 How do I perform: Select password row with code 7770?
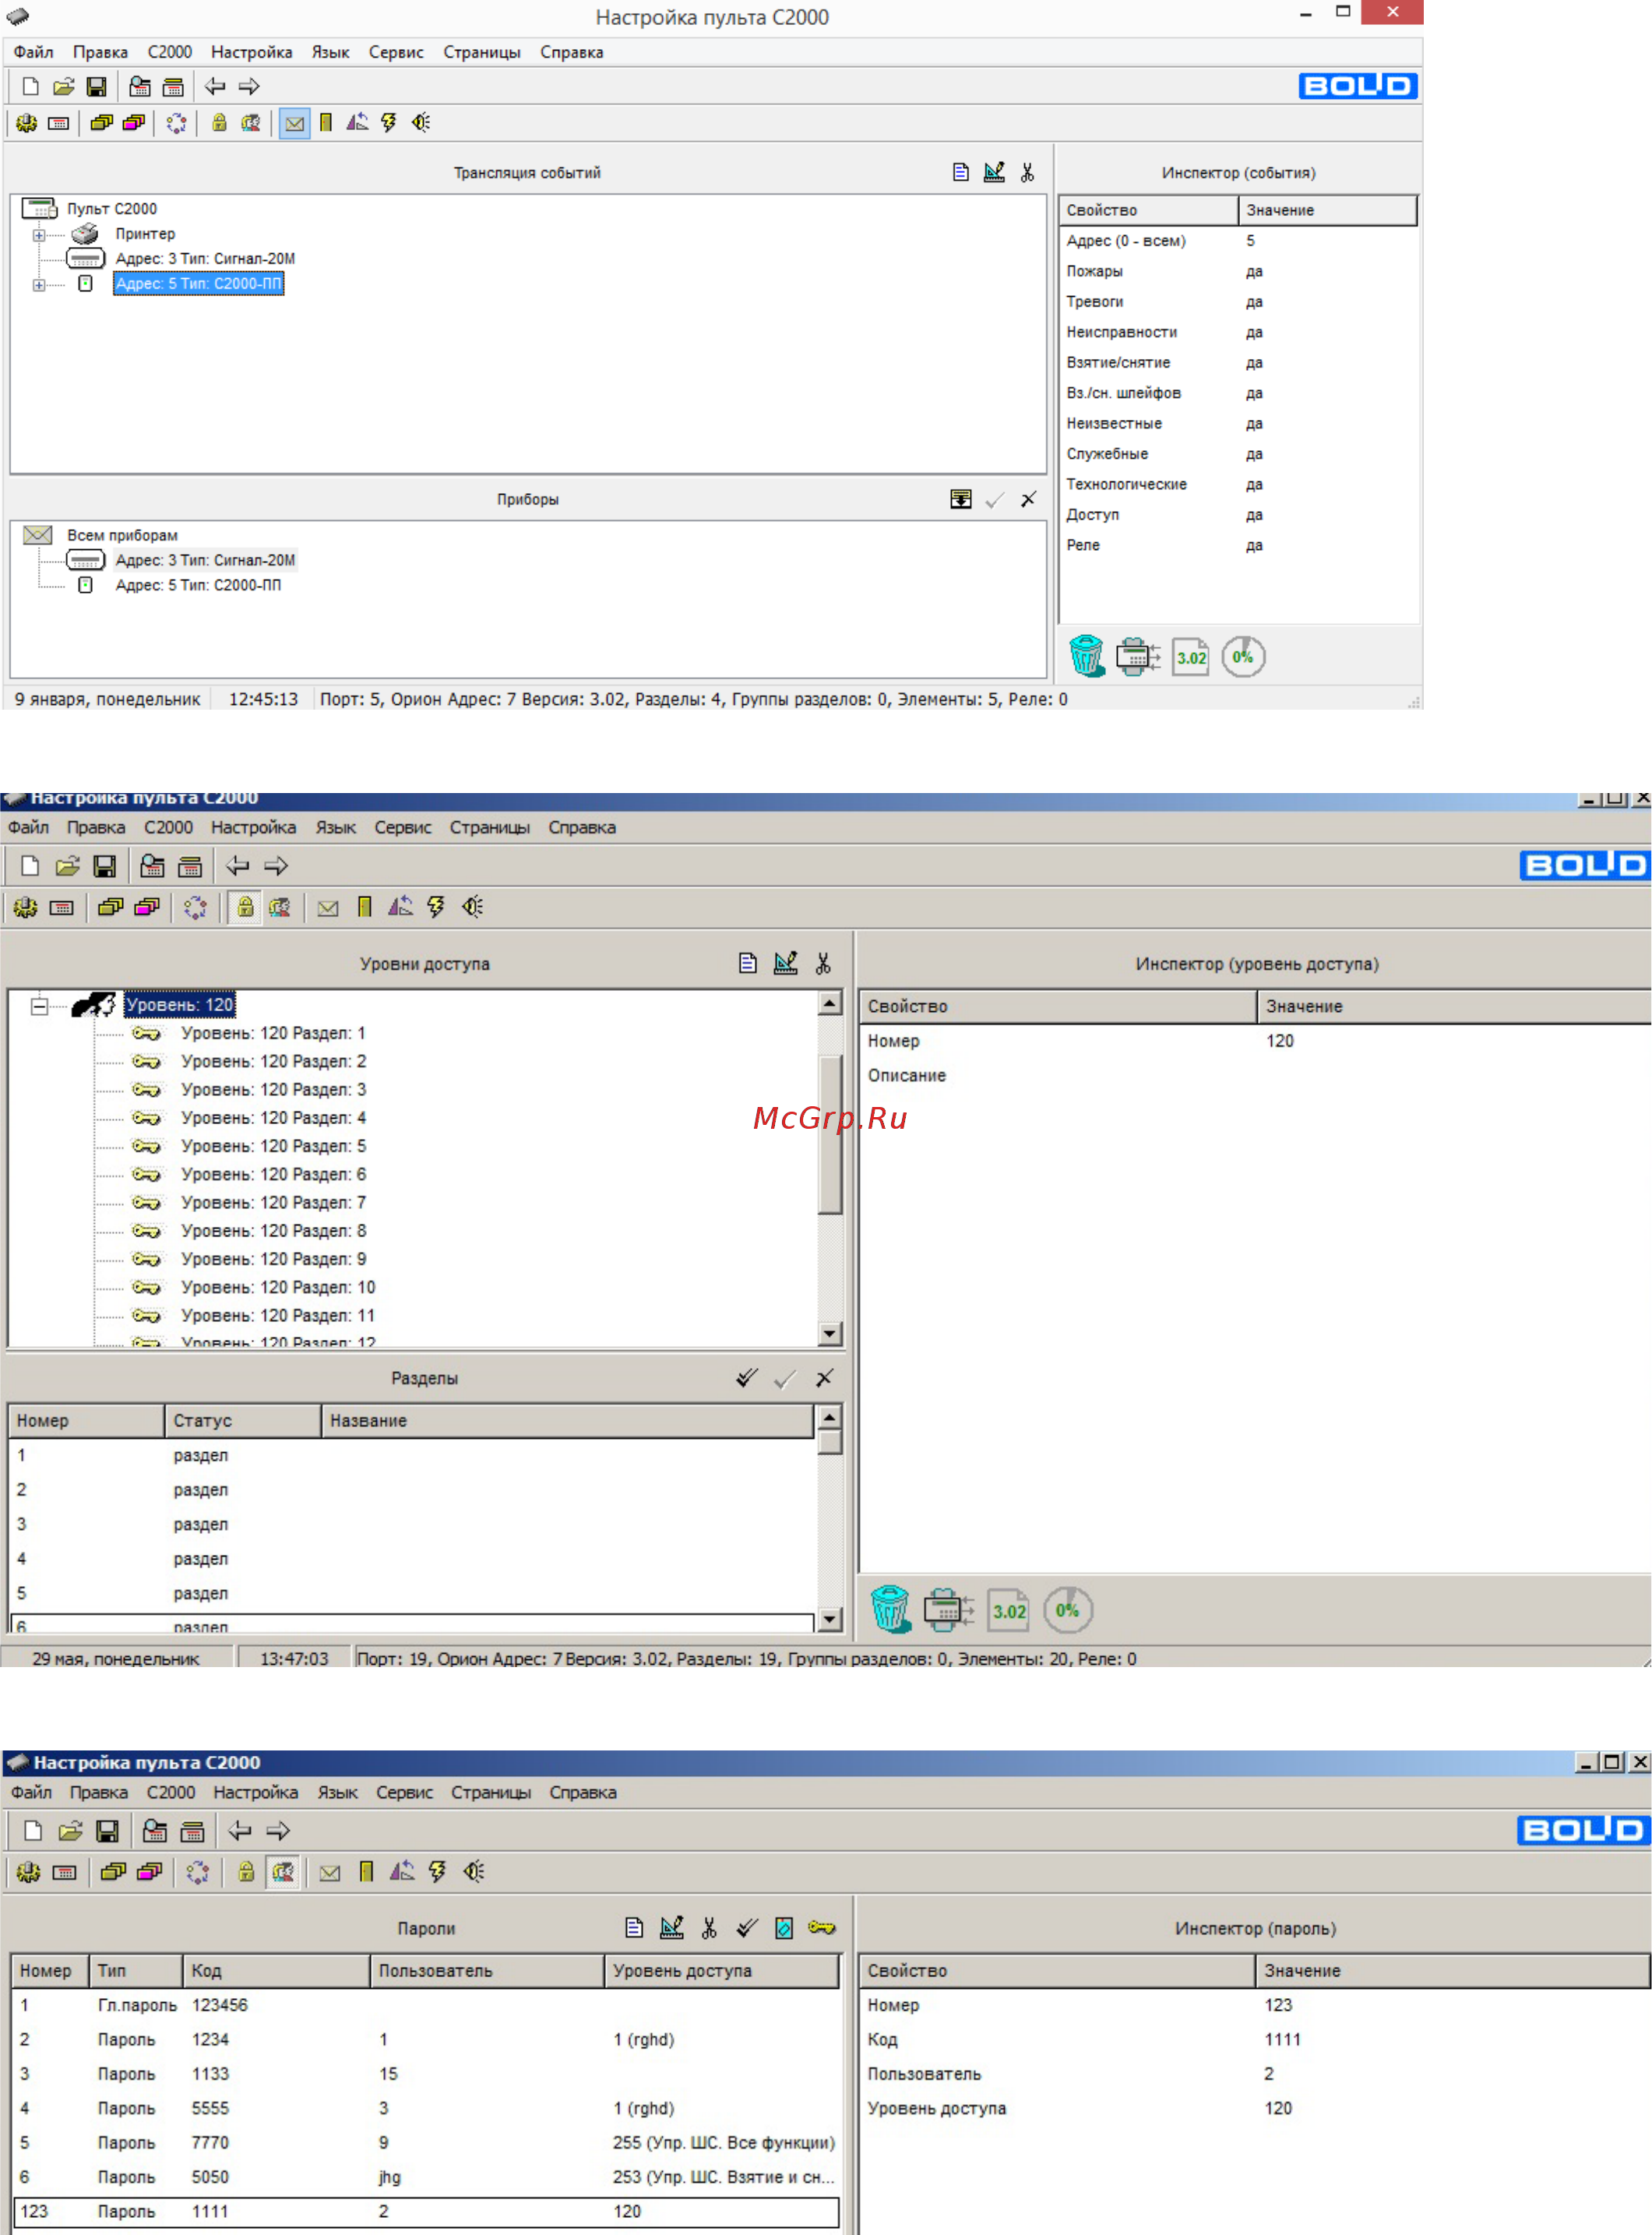[x=426, y=2142]
